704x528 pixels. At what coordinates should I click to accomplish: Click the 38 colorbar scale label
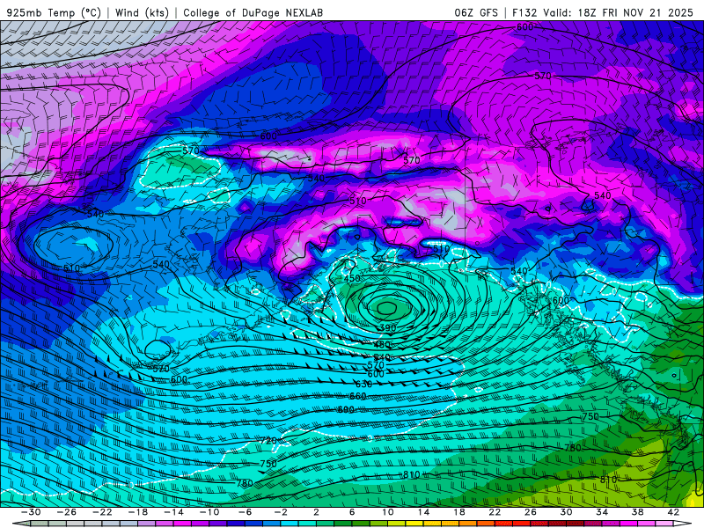[637, 512]
